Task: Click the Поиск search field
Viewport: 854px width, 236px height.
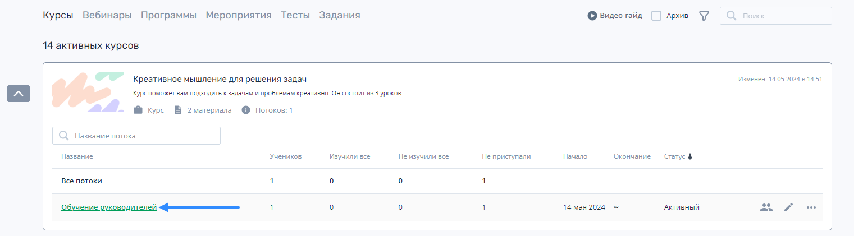Action: 776,16
